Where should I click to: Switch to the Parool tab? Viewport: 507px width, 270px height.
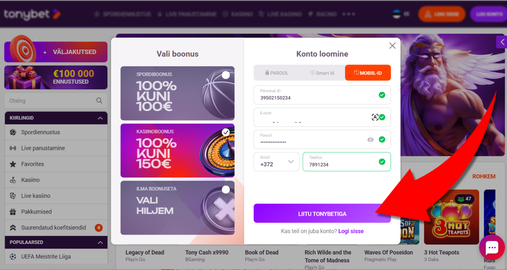(276, 73)
